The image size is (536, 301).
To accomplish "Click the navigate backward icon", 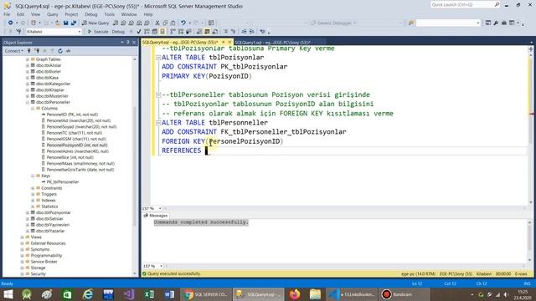I will pyautogui.click(x=11, y=23).
